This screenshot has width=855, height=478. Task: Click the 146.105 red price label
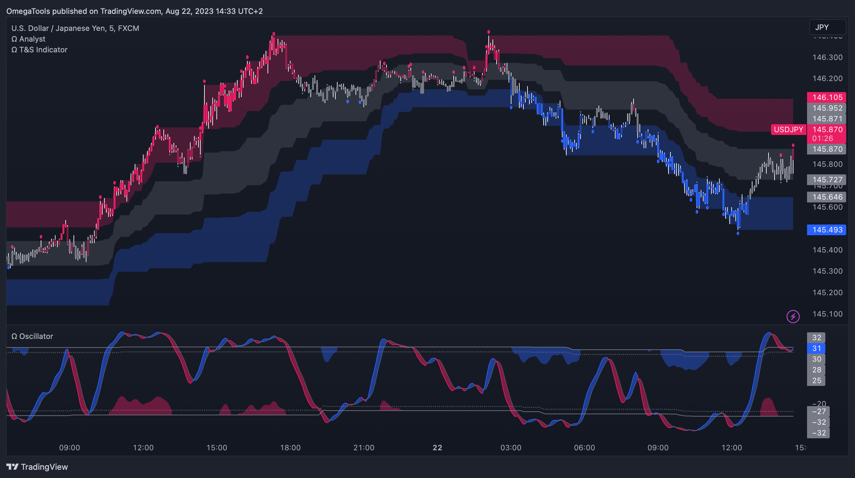pyautogui.click(x=827, y=97)
